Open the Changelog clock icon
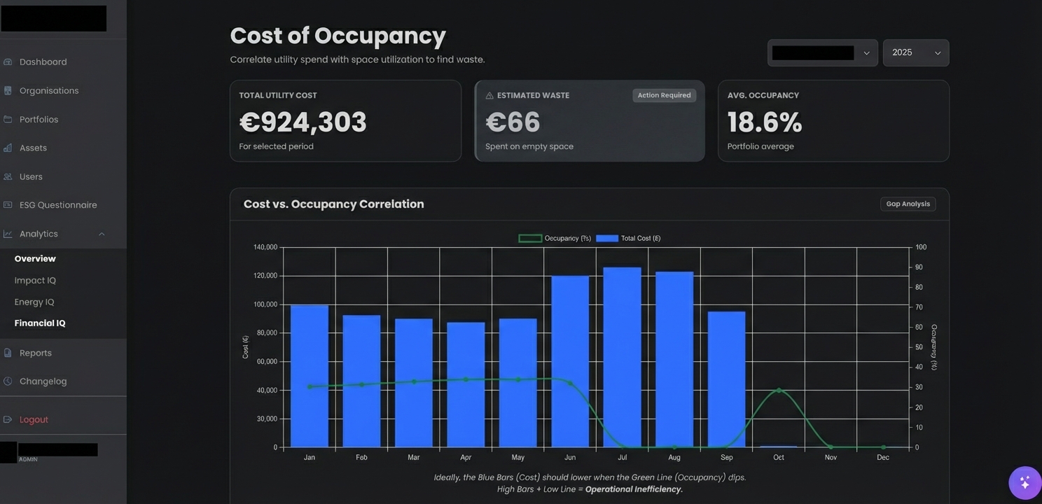The width and height of the screenshot is (1042, 504). click(x=7, y=381)
